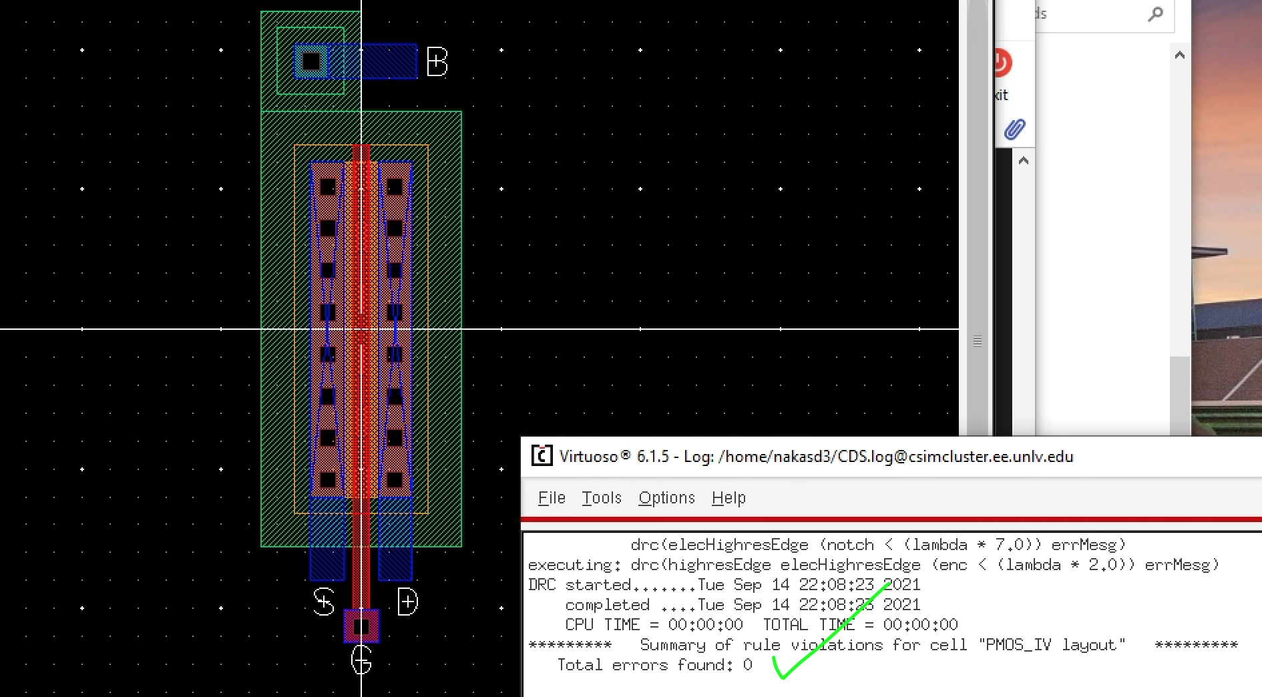Click the Virtuoso log window icon
1262x697 pixels.
click(542, 456)
